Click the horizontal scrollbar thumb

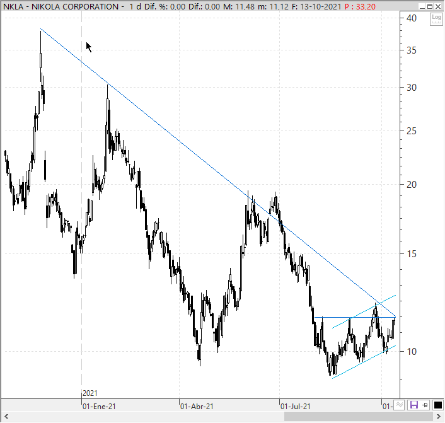click(359, 417)
